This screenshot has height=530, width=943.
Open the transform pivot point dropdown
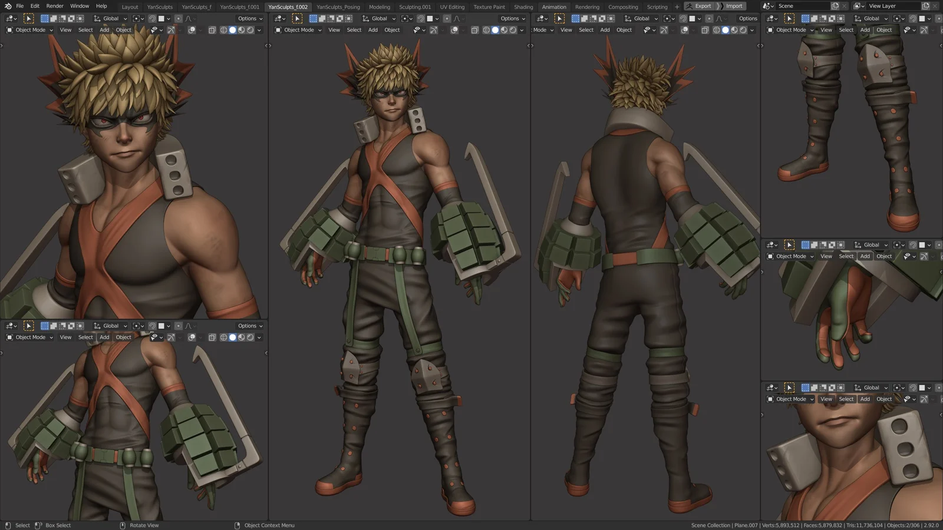tap(405, 18)
